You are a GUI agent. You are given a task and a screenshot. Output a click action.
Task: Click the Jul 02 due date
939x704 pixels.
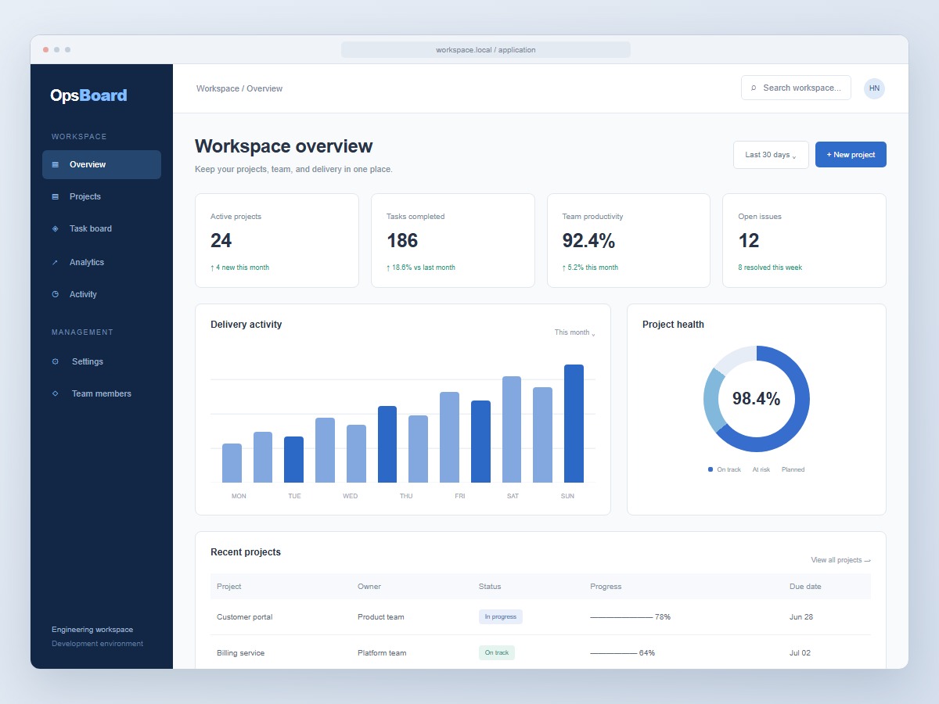[x=800, y=653]
